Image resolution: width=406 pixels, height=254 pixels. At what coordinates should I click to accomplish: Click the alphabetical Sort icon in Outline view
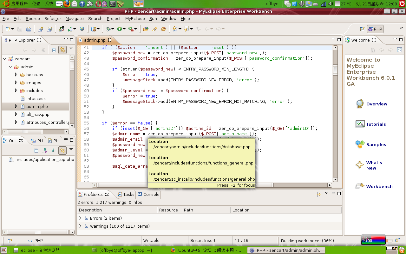coord(45,150)
